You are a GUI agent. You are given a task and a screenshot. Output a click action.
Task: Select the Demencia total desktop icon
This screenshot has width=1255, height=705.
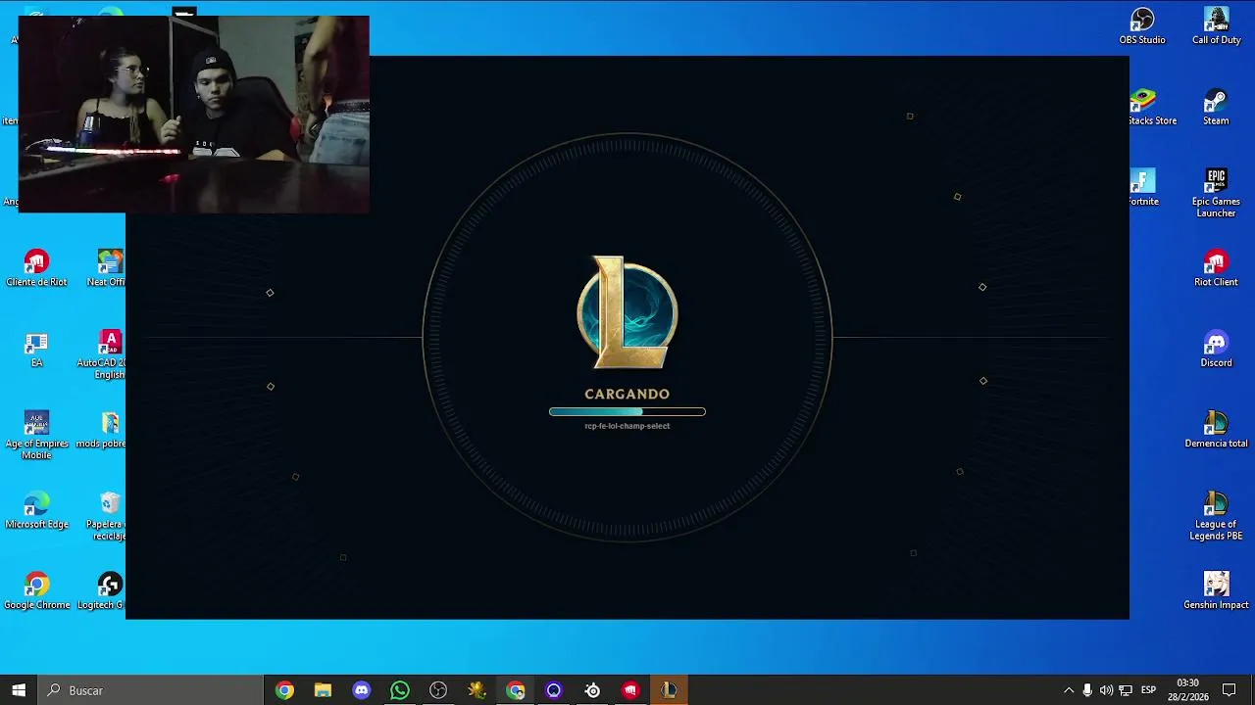pos(1216,430)
